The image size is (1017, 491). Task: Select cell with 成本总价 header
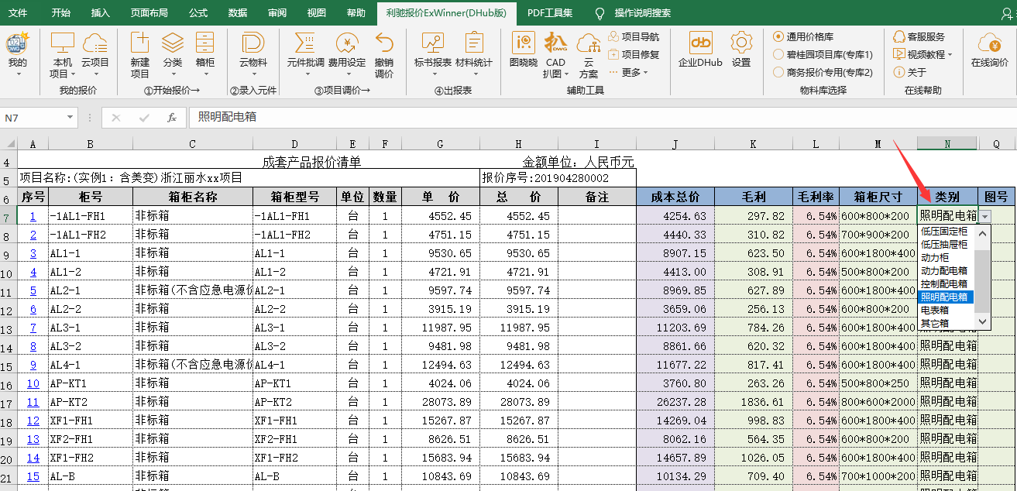point(675,197)
